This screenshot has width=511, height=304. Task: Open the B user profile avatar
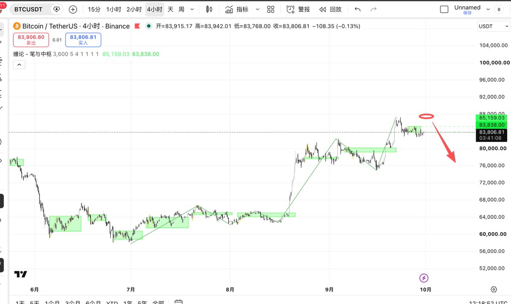tap(499, 9)
